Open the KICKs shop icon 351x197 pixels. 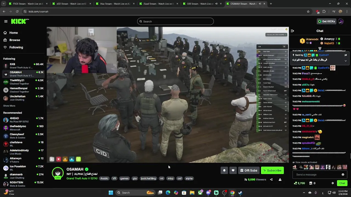[311, 183]
